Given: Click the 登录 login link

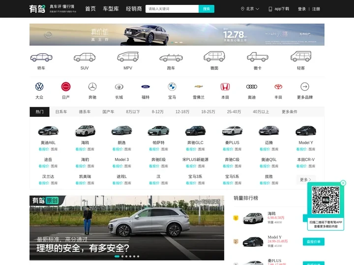Looking at the screenshot, I should pyautogui.click(x=301, y=9).
